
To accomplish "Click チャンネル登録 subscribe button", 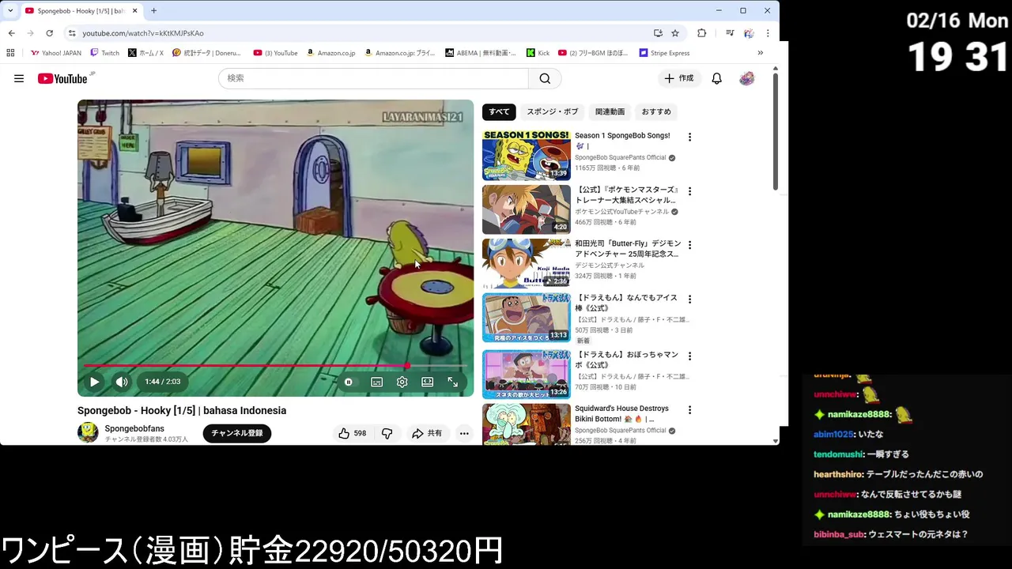I will click(237, 433).
